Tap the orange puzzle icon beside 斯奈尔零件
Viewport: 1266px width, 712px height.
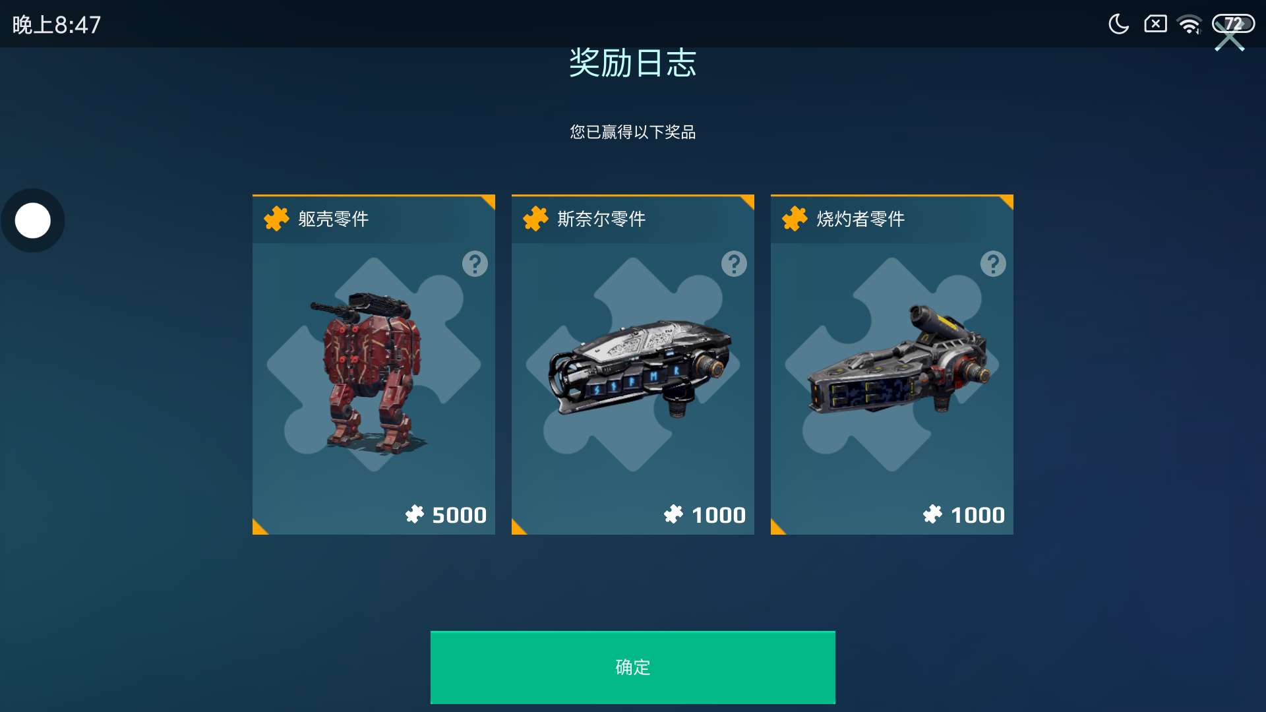(535, 218)
